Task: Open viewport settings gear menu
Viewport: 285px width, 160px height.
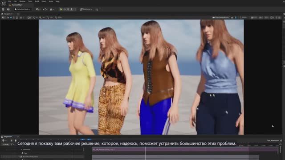Action: click(x=272, y=18)
